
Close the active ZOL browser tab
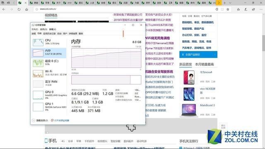26,3
